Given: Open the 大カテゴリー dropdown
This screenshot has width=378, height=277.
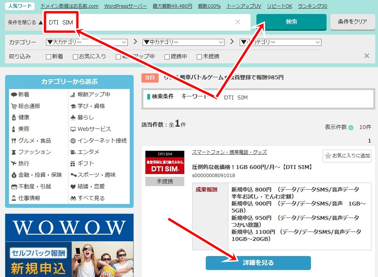Looking at the screenshot, I should tap(87, 42).
